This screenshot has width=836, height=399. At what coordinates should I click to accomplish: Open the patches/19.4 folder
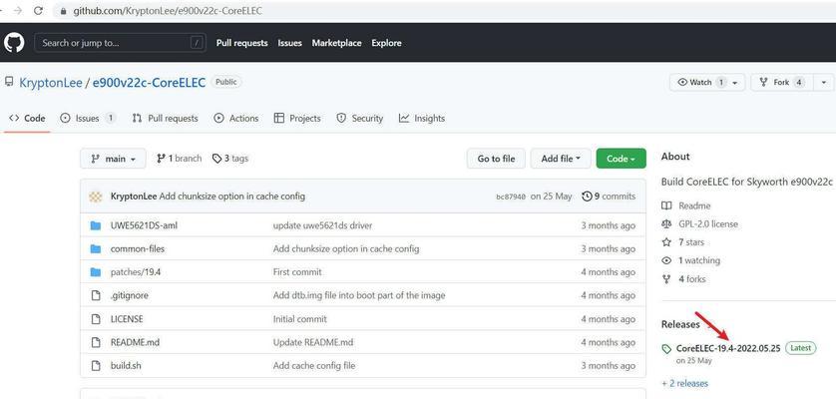[x=136, y=272]
